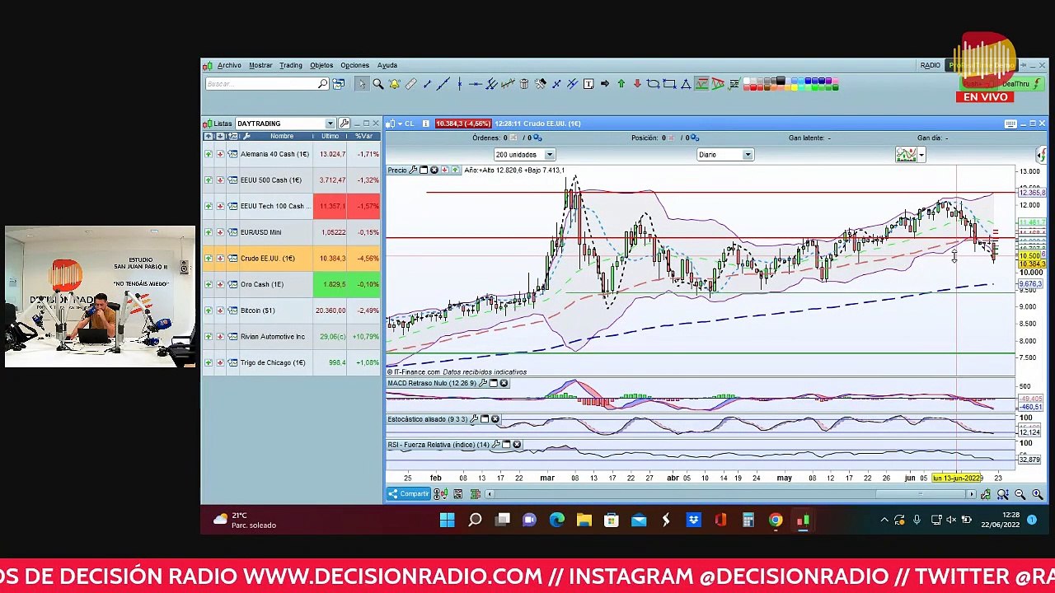This screenshot has width=1055, height=593.
Task: Open the Windows Start menu
Action: tap(447, 520)
